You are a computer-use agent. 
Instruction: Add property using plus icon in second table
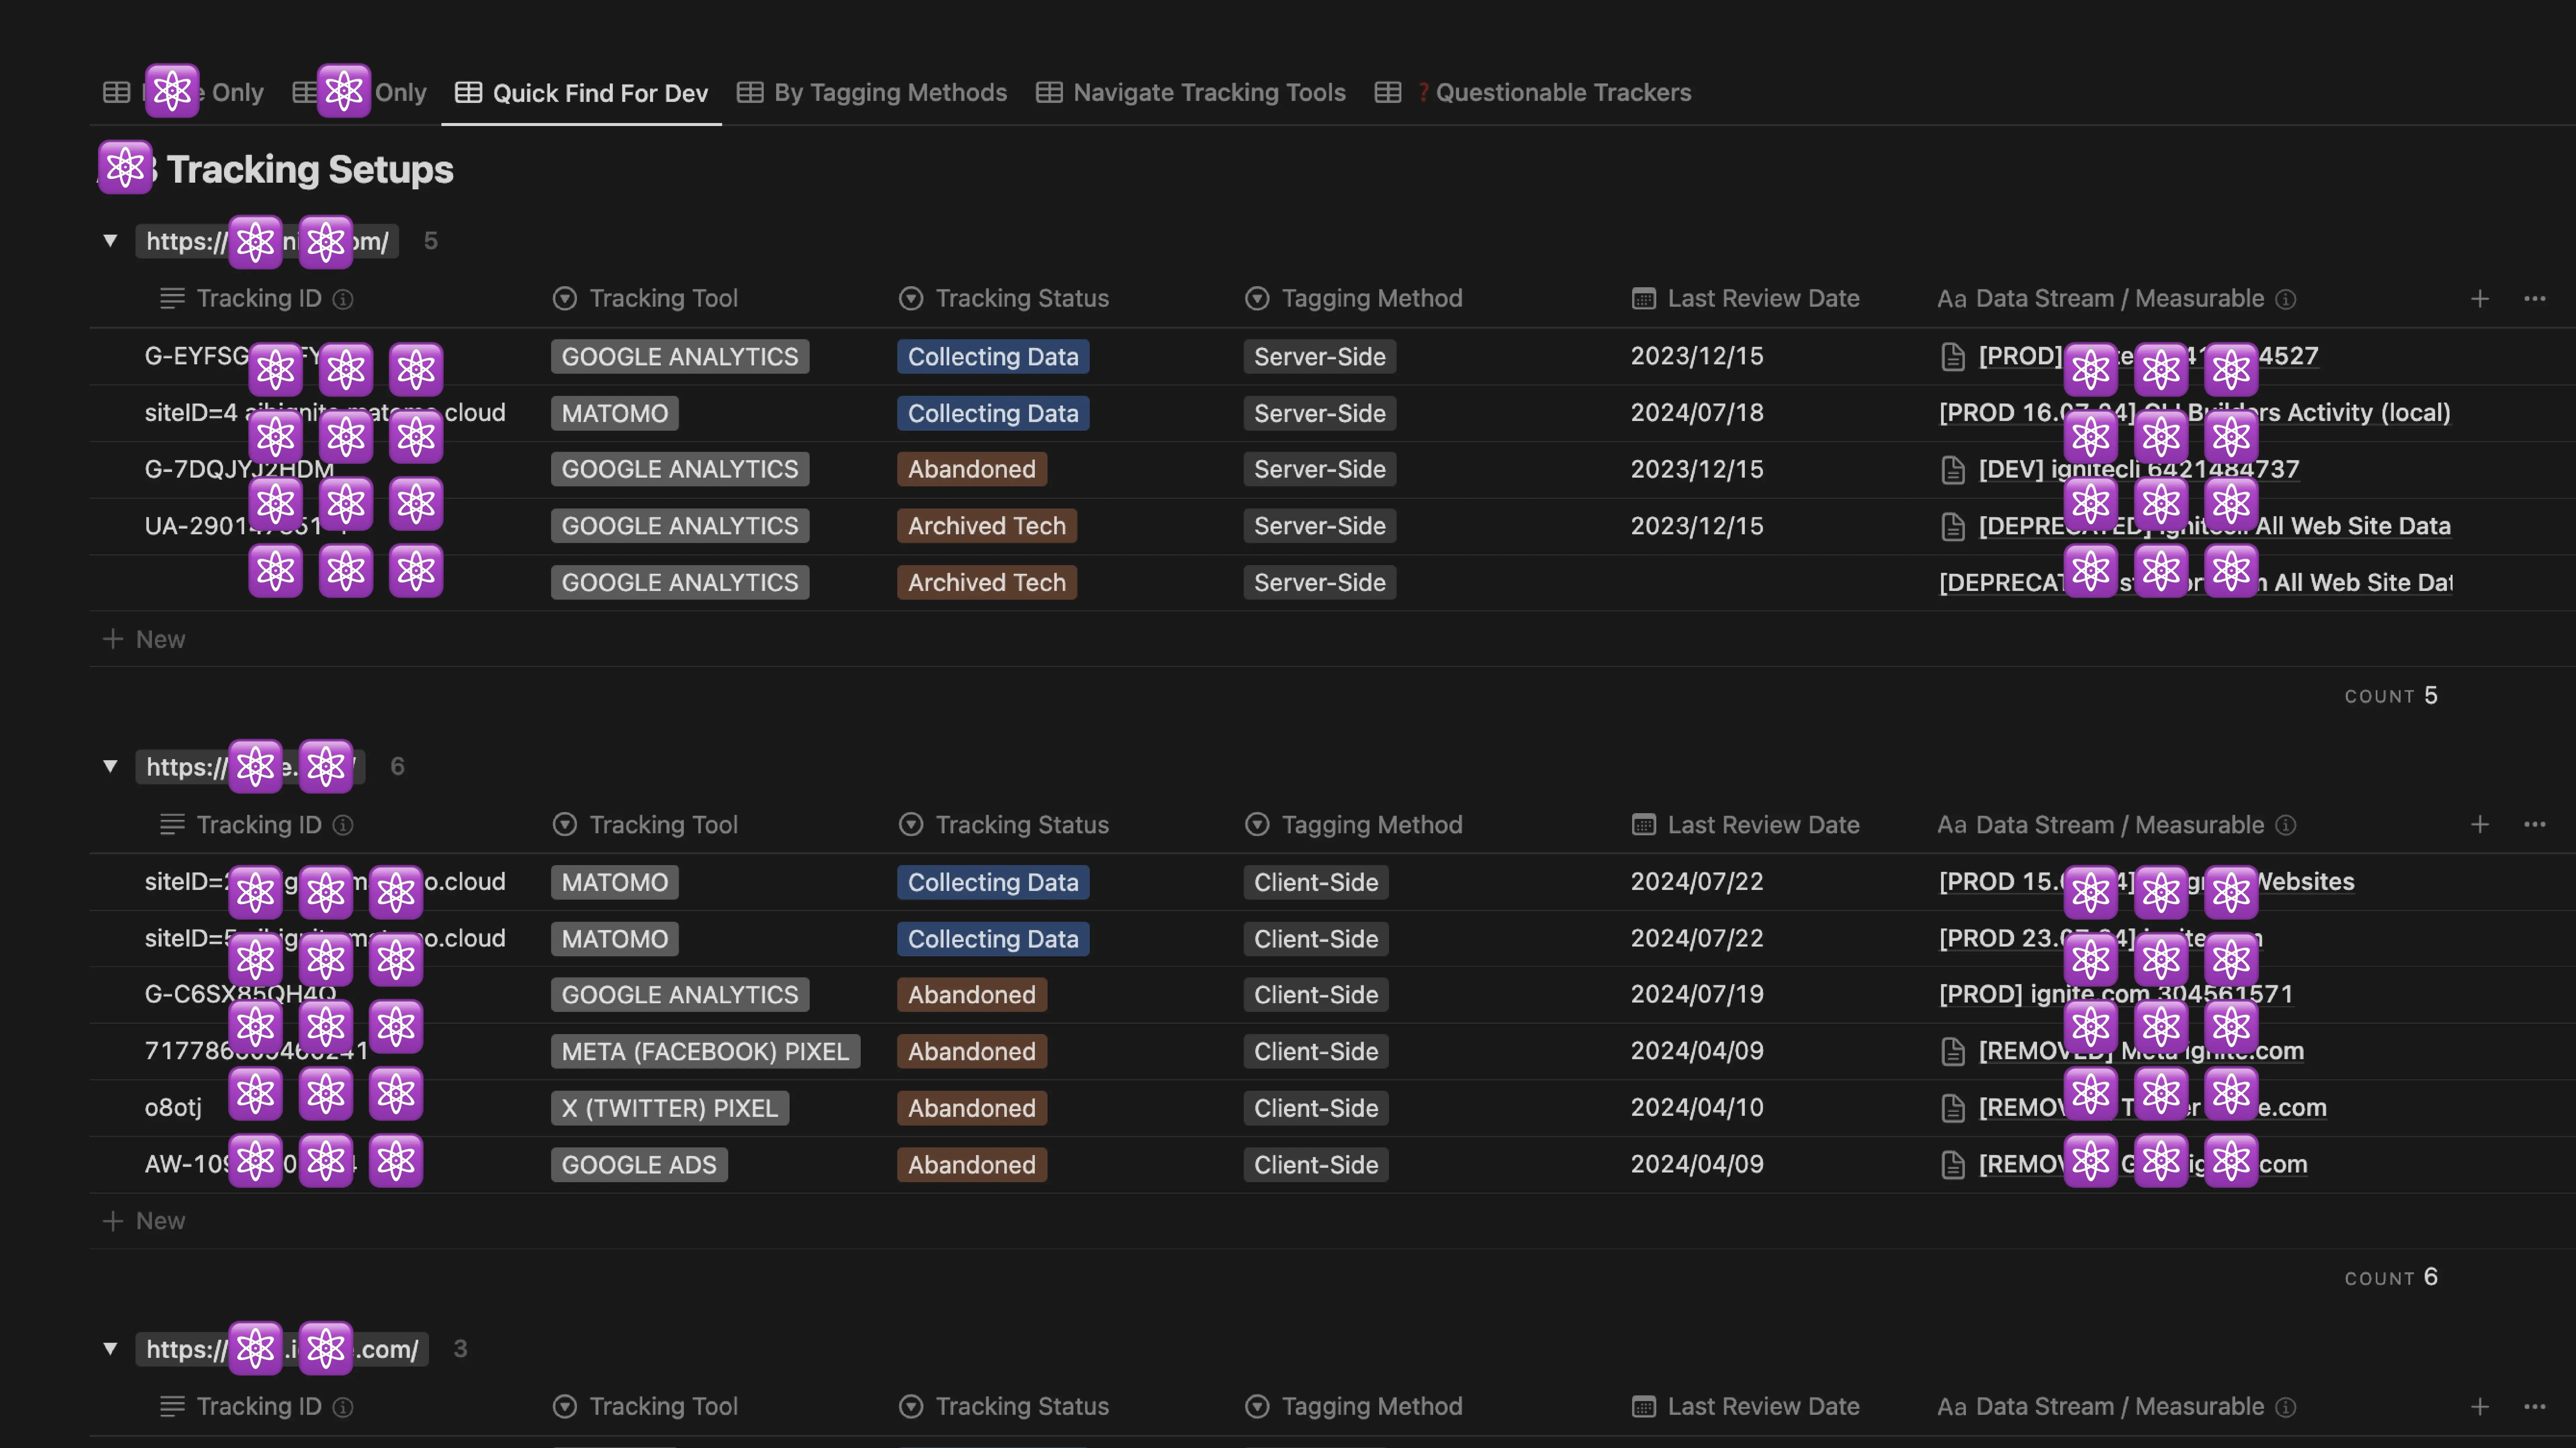coord(2480,825)
